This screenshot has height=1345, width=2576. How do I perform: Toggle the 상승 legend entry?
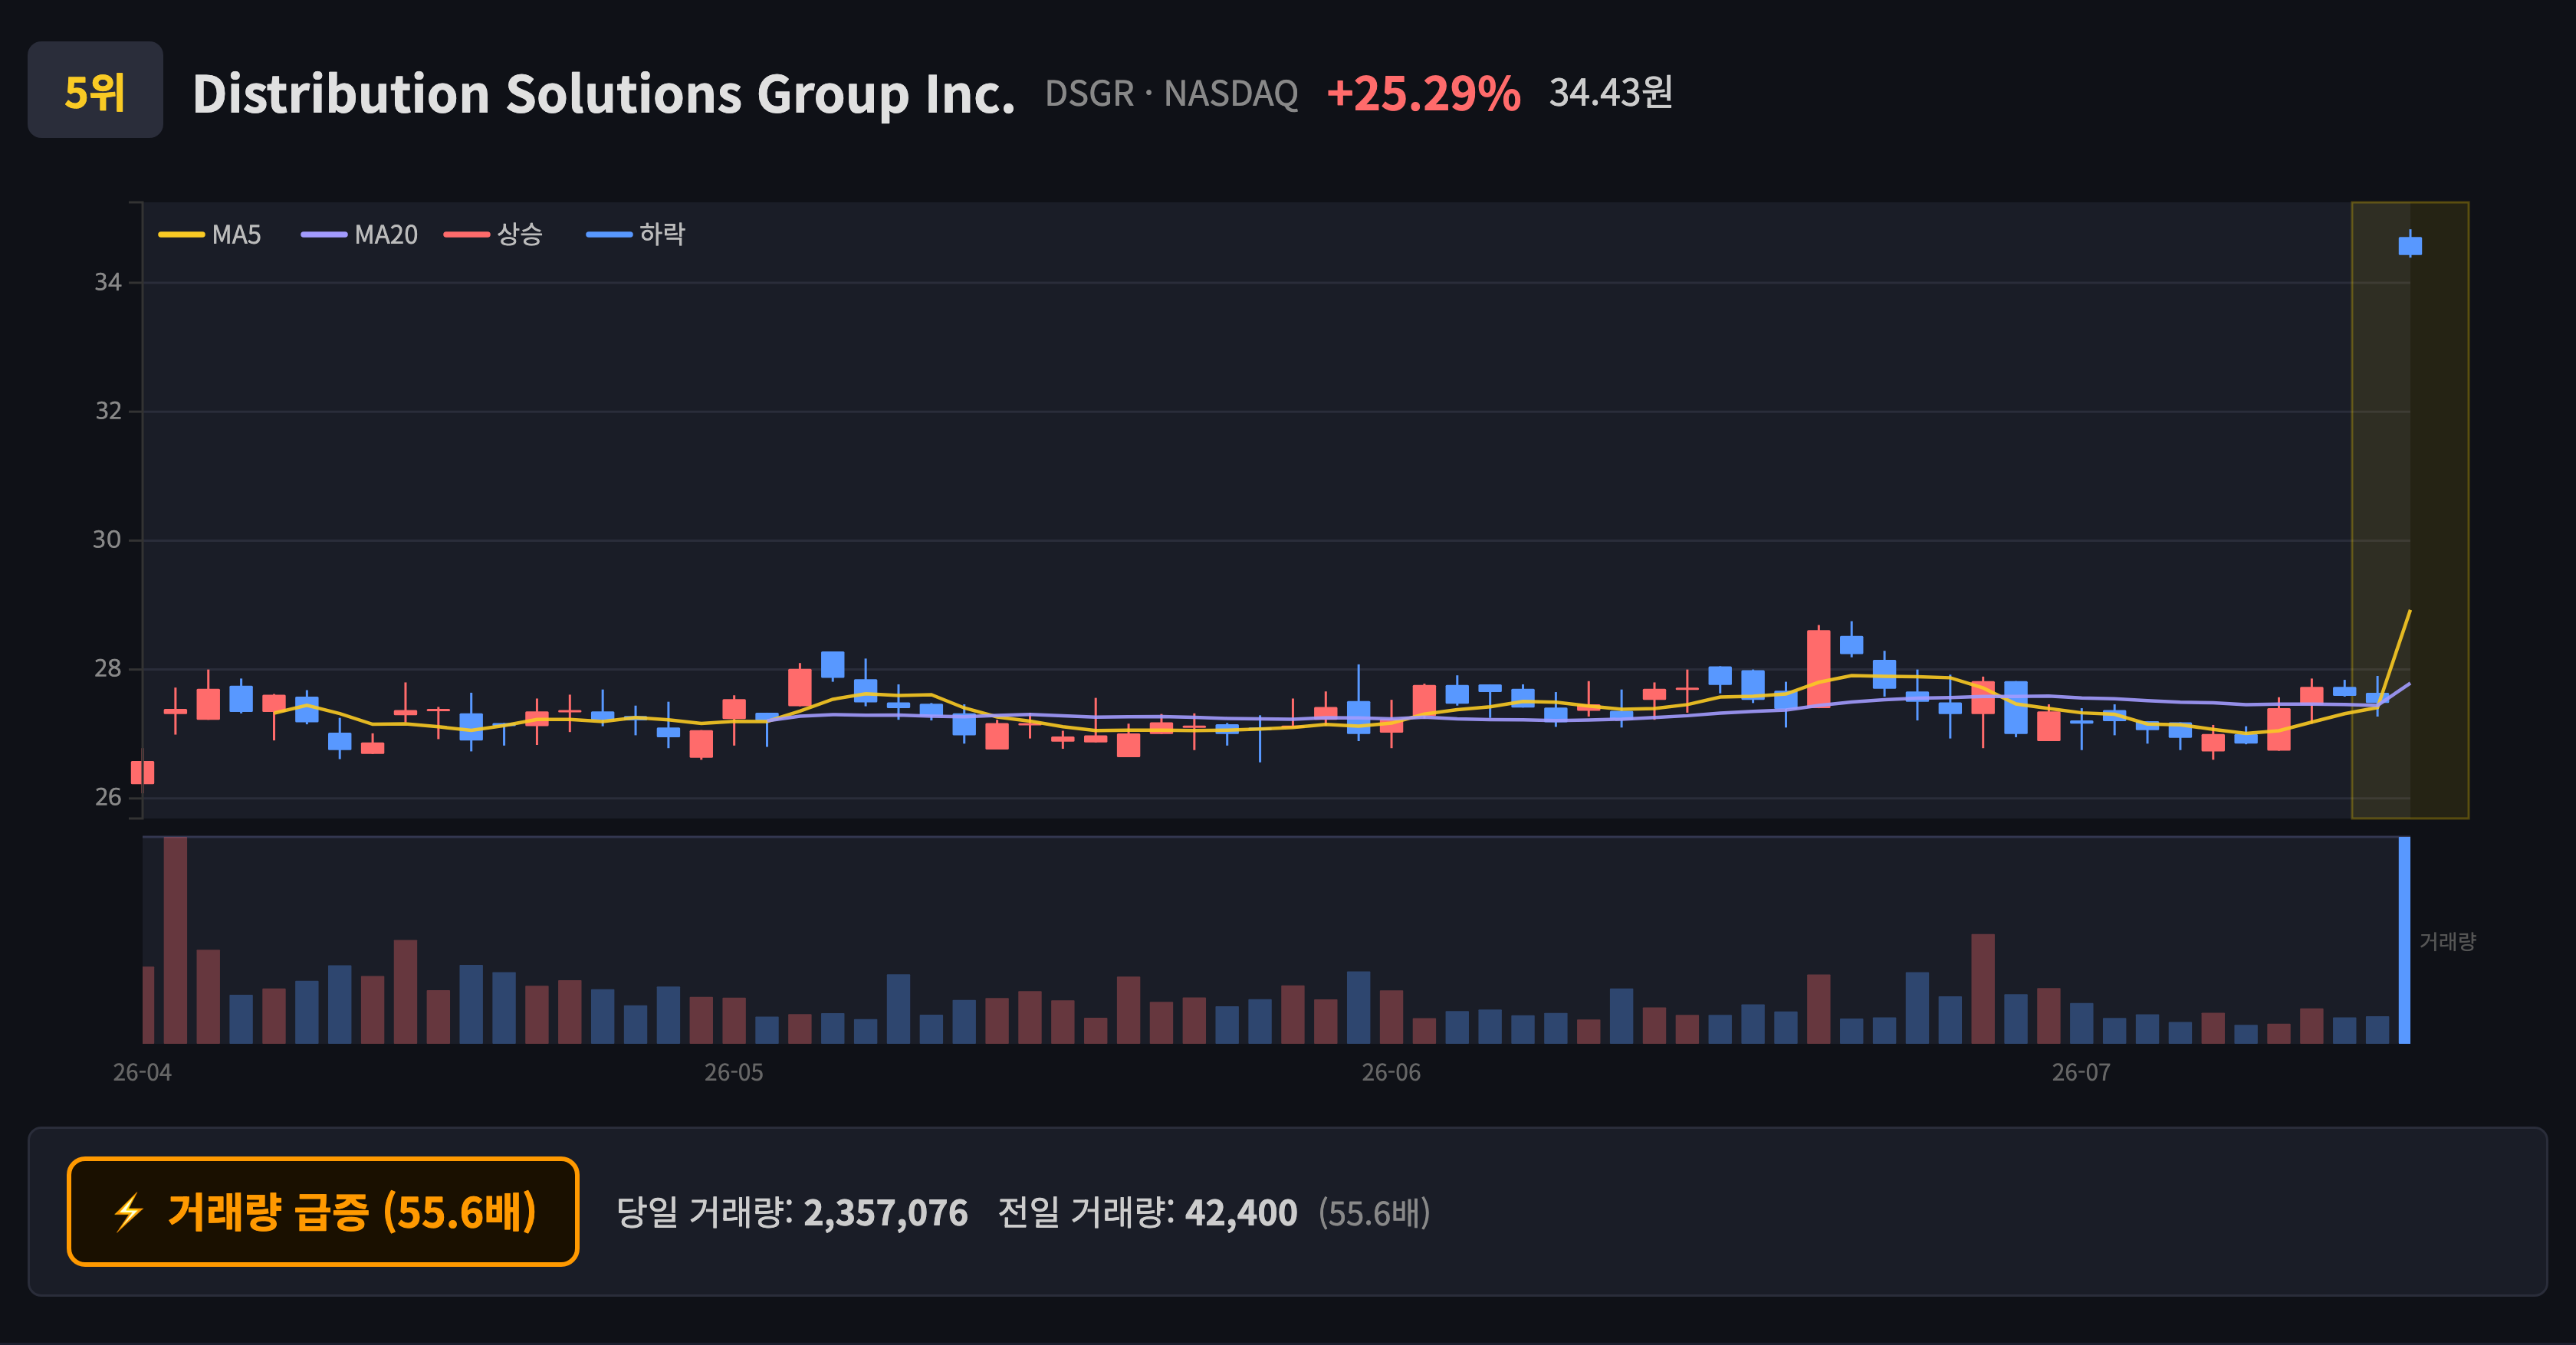[494, 235]
